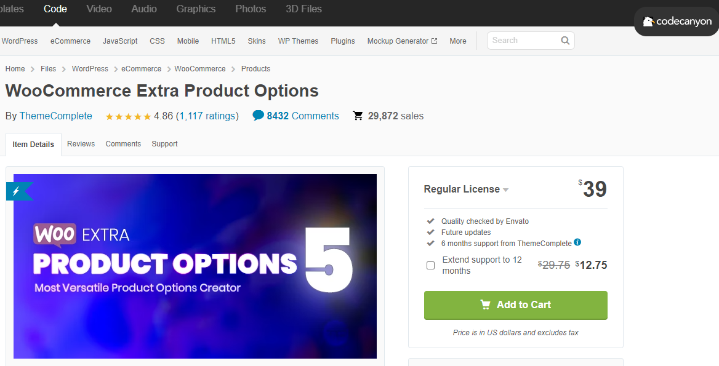Click the product preview banner image

tap(195, 266)
